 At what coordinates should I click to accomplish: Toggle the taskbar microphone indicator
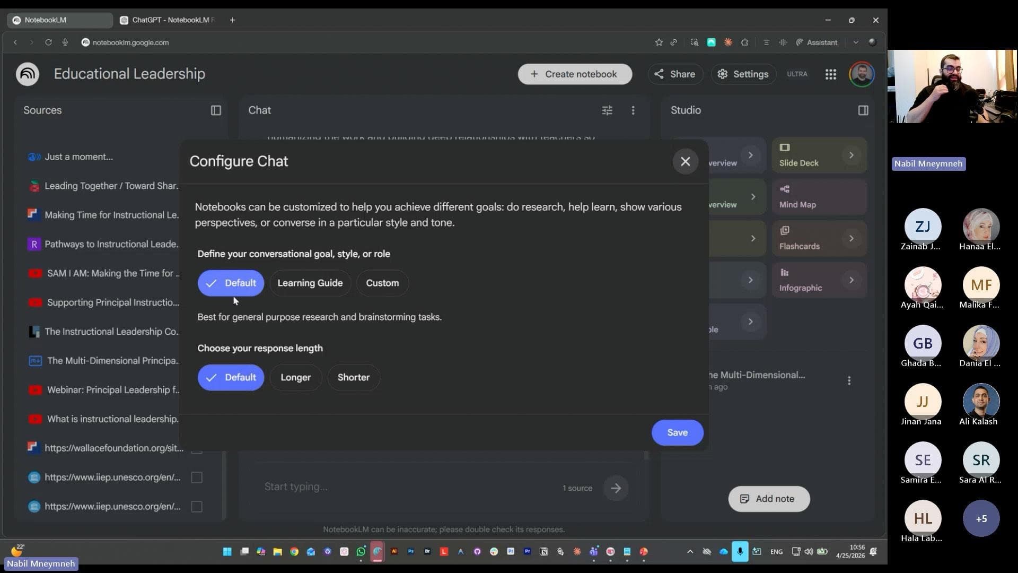740,552
